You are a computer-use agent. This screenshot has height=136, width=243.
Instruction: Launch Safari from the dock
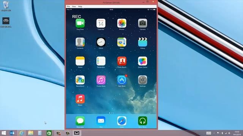click(x=121, y=121)
